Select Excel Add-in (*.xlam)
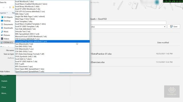The width and height of the screenshot is (183, 102). (52, 59)
